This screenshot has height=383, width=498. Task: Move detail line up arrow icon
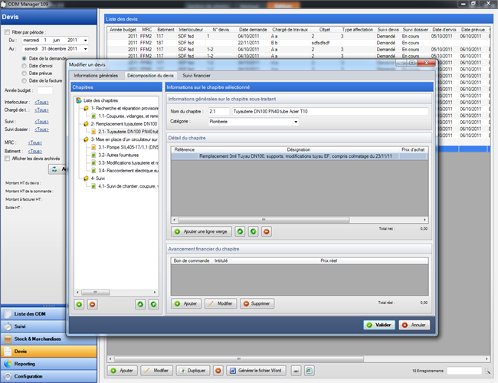point(240,231)
